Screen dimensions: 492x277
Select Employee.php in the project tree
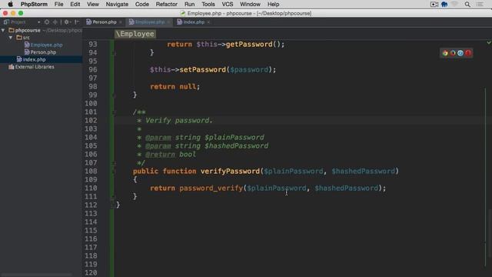46,45
